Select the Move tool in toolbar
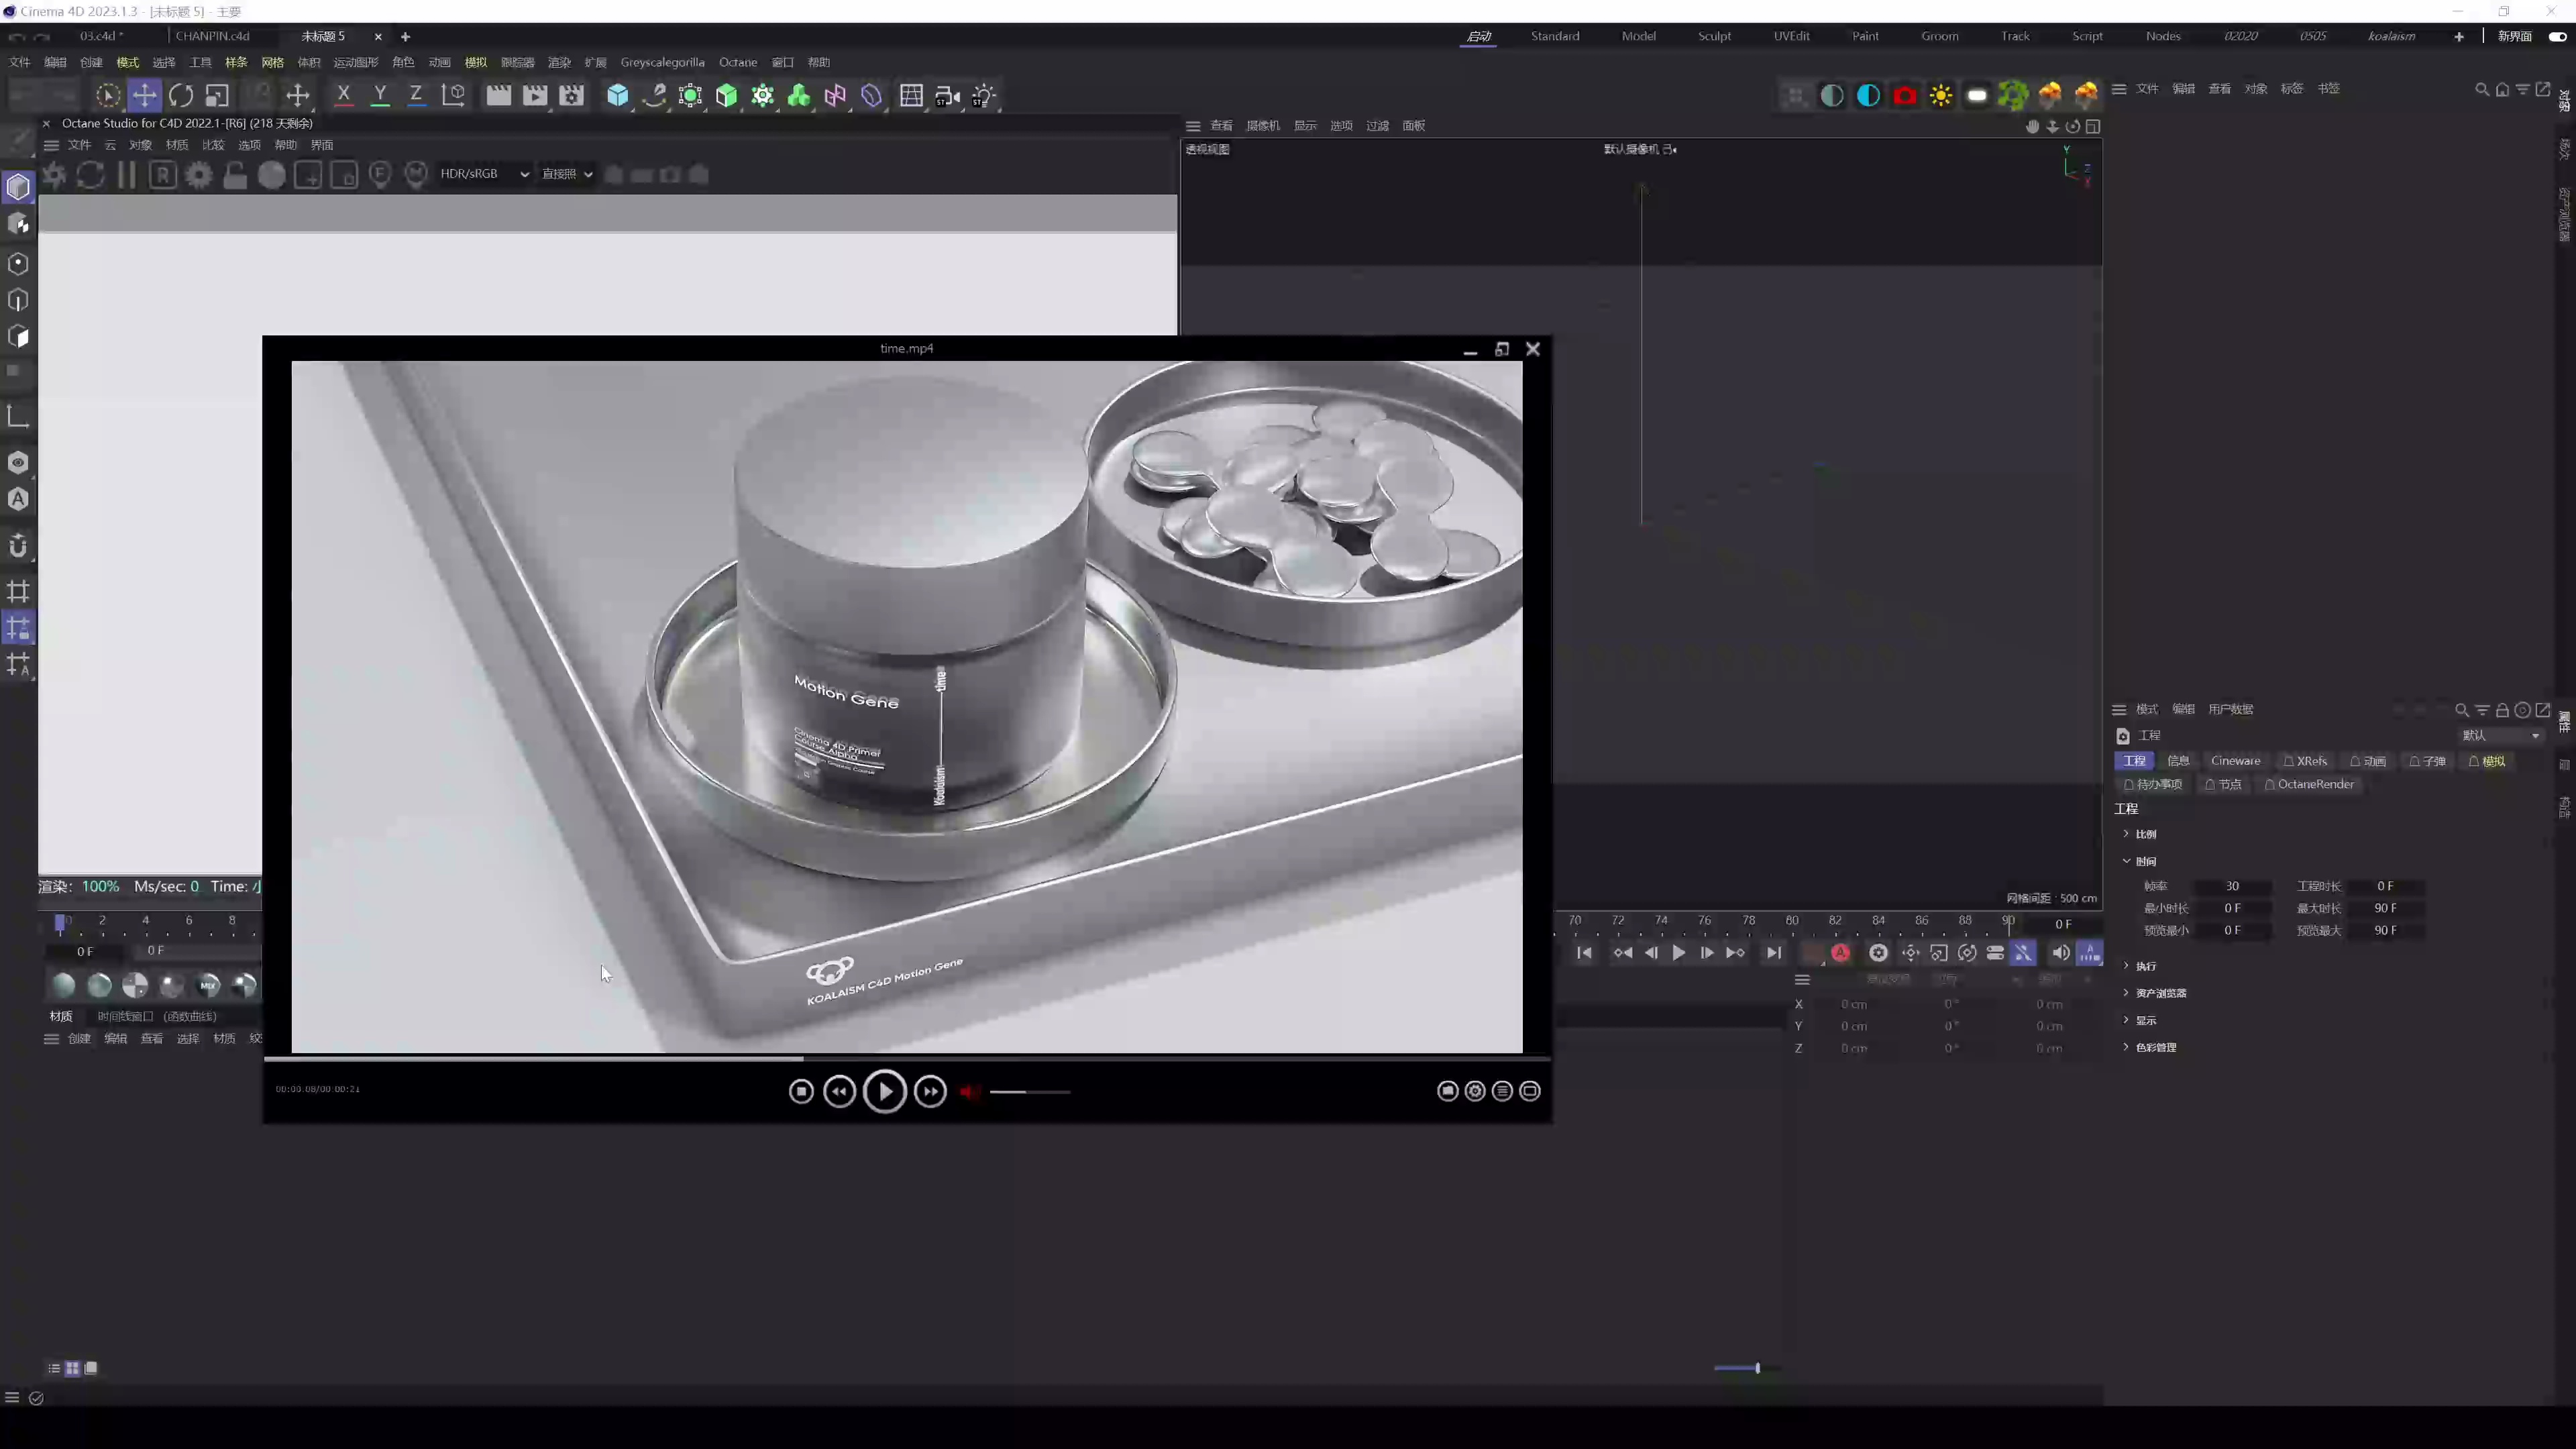 144,96
